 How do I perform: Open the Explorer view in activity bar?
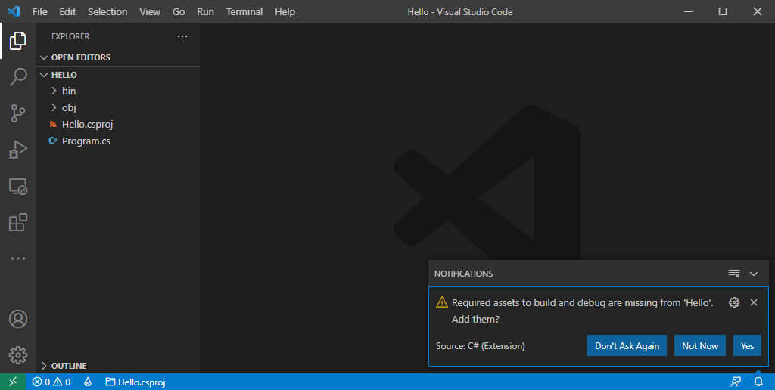[x=18, y=41]
